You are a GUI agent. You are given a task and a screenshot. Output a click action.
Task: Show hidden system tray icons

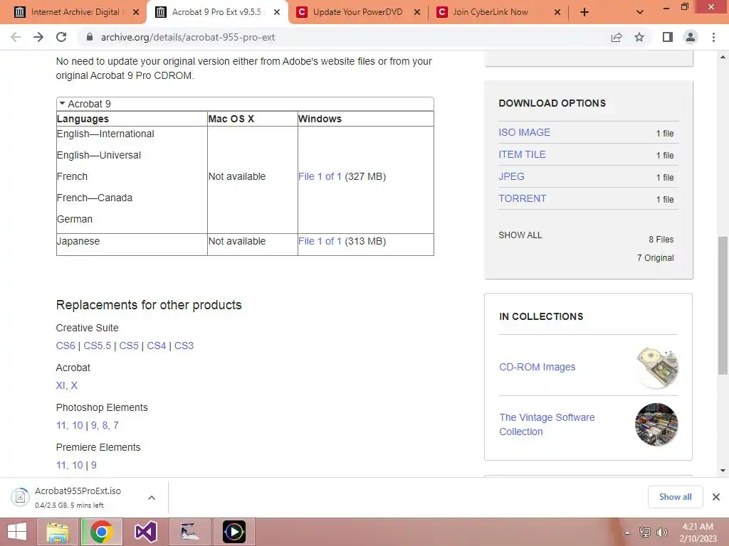pyautogui.click(x=627, y=532)
